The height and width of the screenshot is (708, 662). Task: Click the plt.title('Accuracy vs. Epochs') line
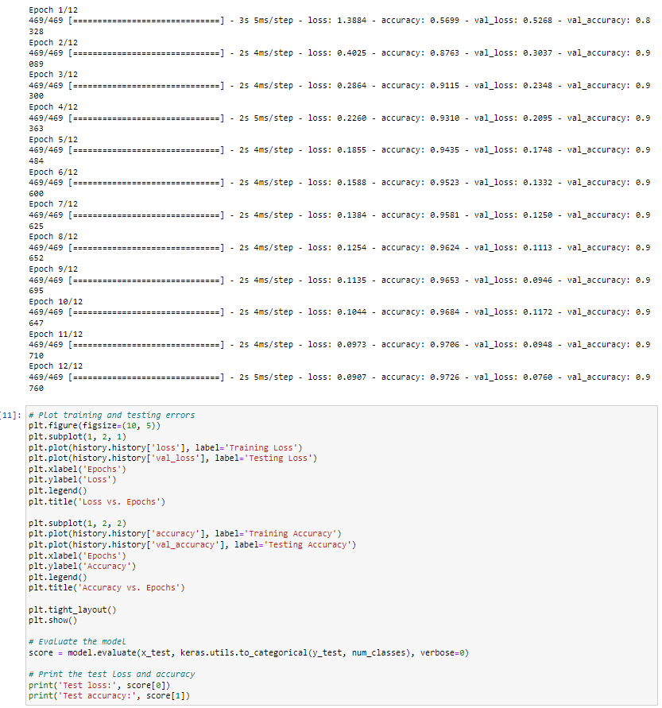click(106, 588)
